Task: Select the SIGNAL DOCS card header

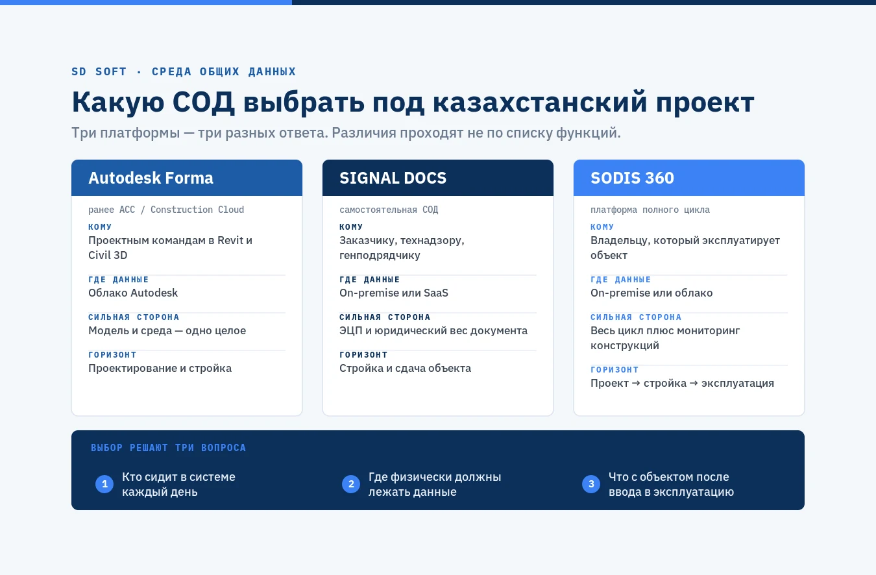Action: (438, 178)
